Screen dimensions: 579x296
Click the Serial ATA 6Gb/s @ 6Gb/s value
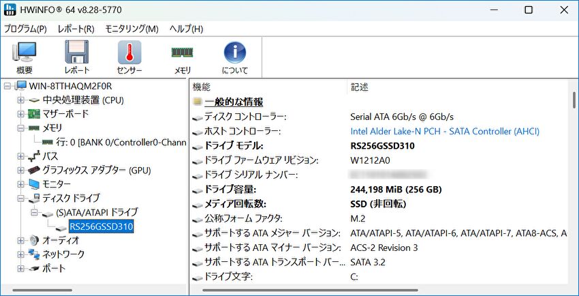[x=402, y=117]
